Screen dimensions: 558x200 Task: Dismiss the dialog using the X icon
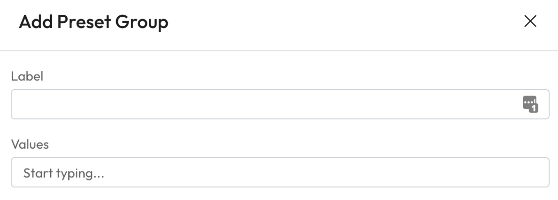pyautogui.click(x=530, y=21)
